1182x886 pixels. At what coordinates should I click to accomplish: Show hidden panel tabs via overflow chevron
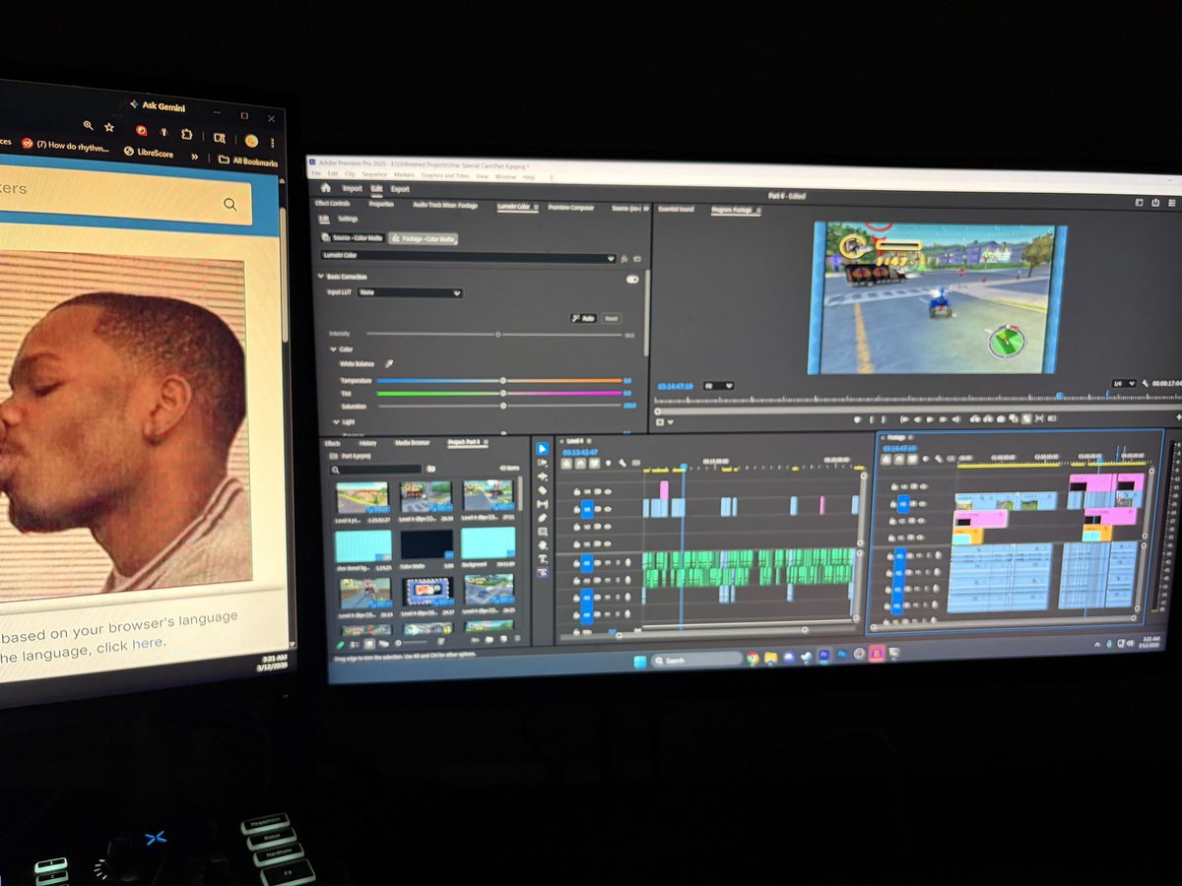(646, 209)
